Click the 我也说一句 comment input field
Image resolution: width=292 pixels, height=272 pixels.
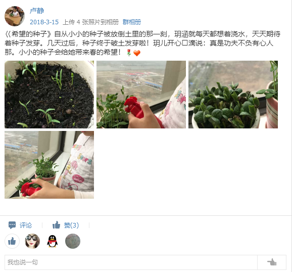131,262
